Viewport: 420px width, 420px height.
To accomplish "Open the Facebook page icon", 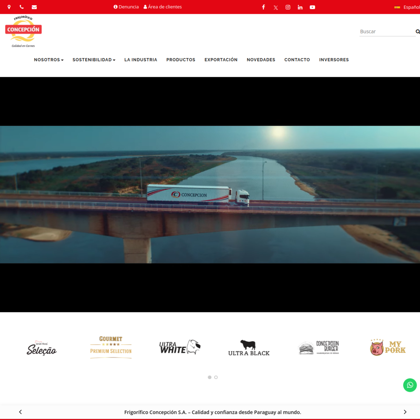I will pyautogui.click(x=263, y=7).
